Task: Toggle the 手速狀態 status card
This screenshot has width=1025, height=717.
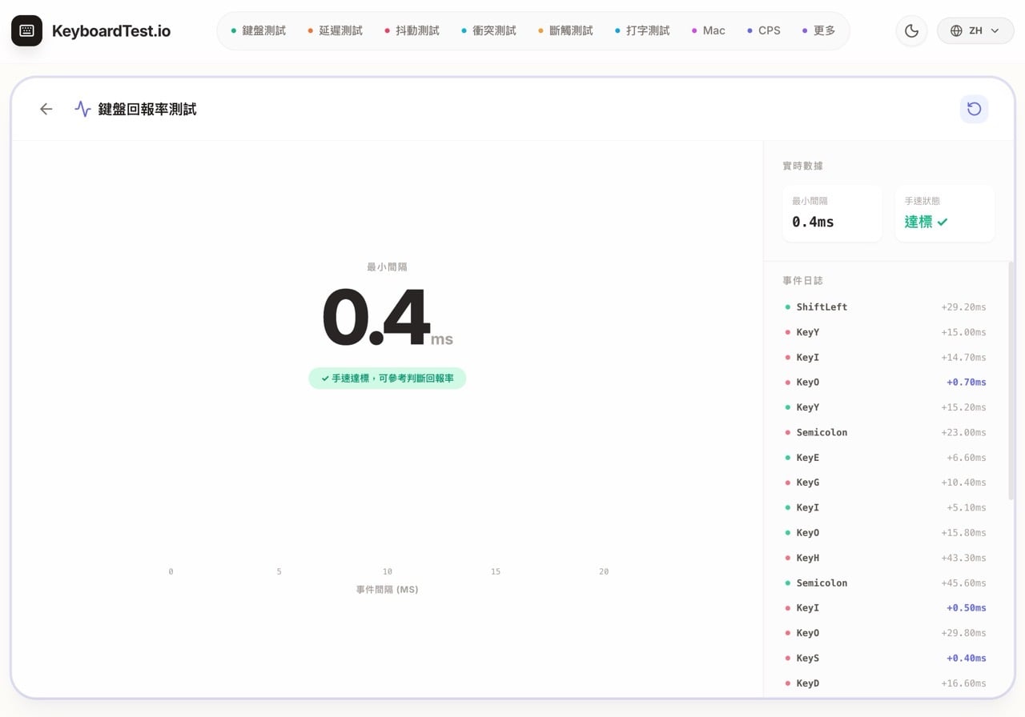Action: tap(945, 213)
